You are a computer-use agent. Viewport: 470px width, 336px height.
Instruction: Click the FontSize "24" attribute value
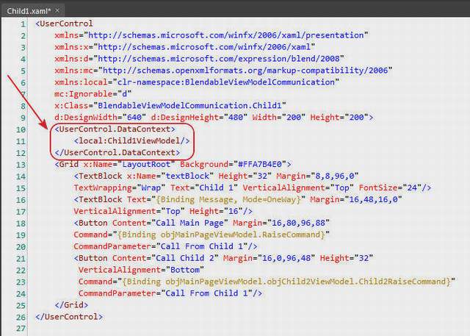click(412, 187)
